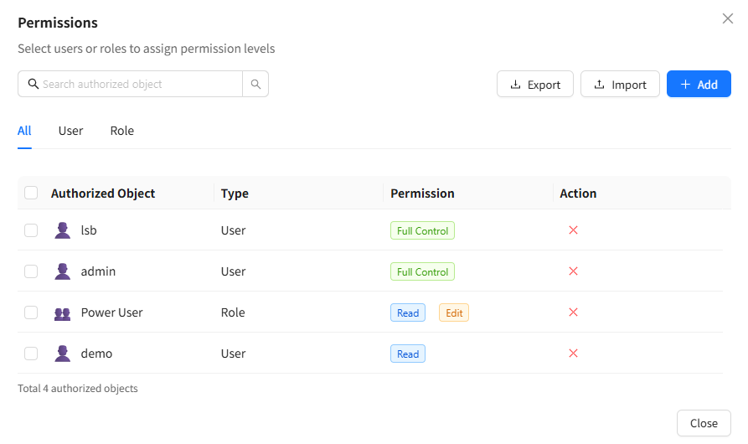Click the Power User role group icon

62,313
